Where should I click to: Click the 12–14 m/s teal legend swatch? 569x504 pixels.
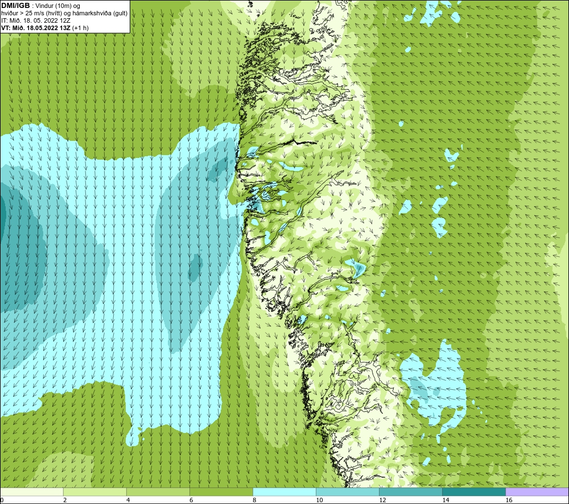tap(411, 491)
